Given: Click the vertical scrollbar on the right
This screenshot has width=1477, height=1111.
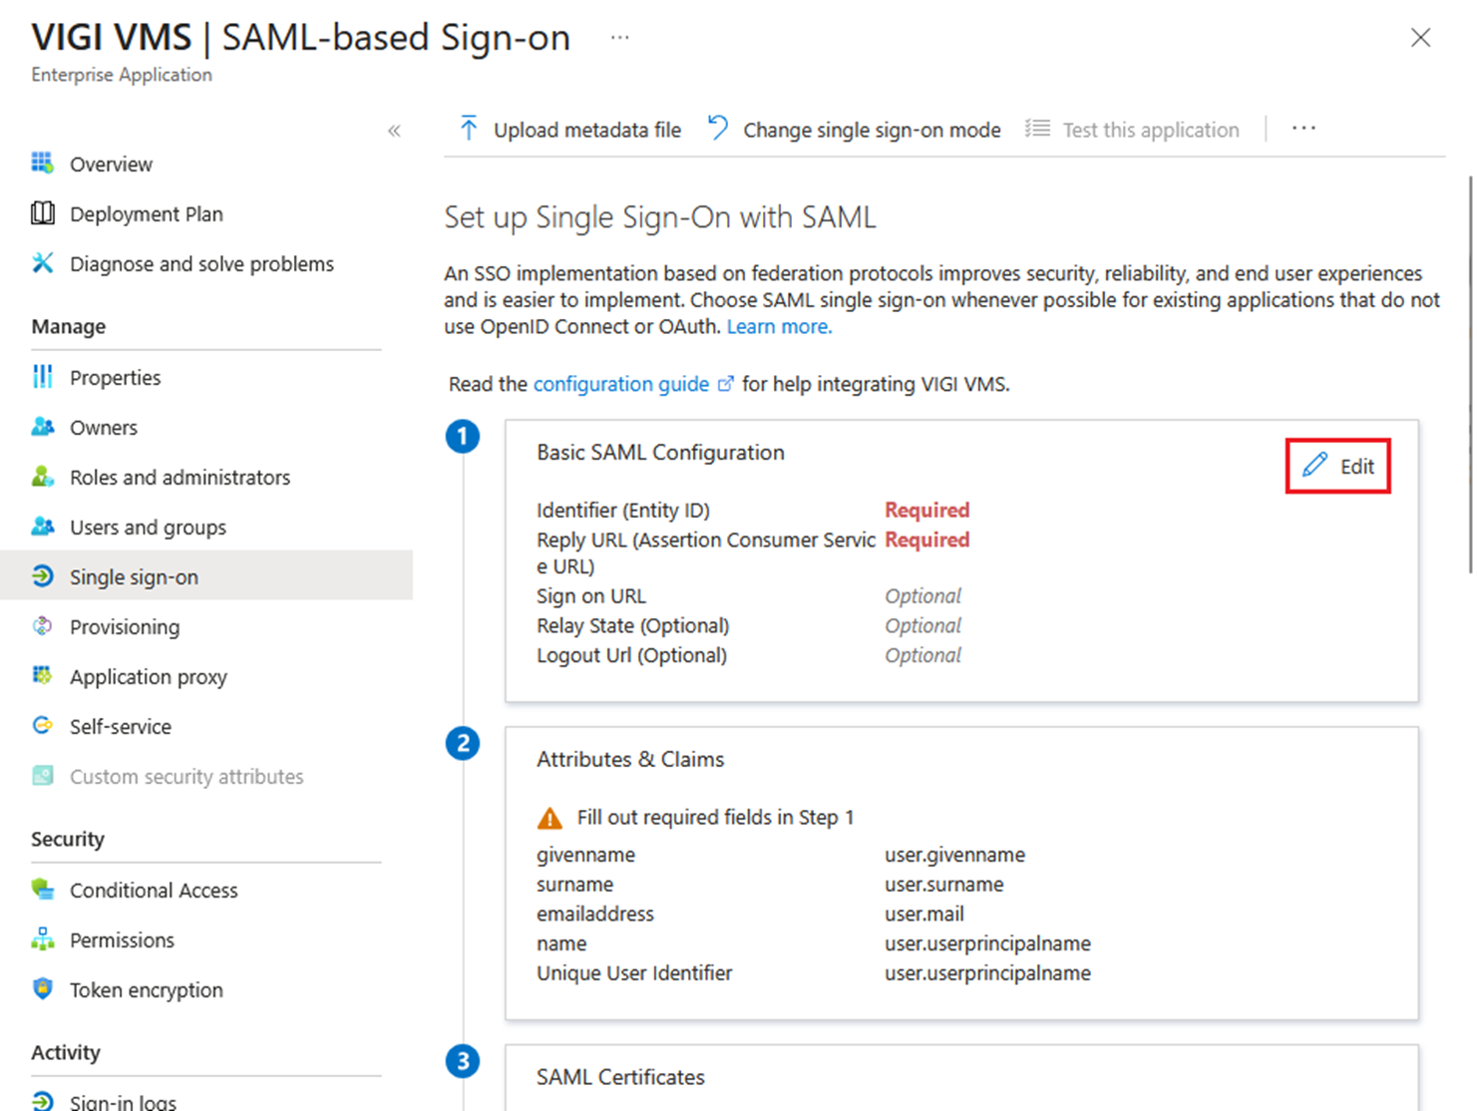Looking at the screenshot, I should tap(1469, 375).
